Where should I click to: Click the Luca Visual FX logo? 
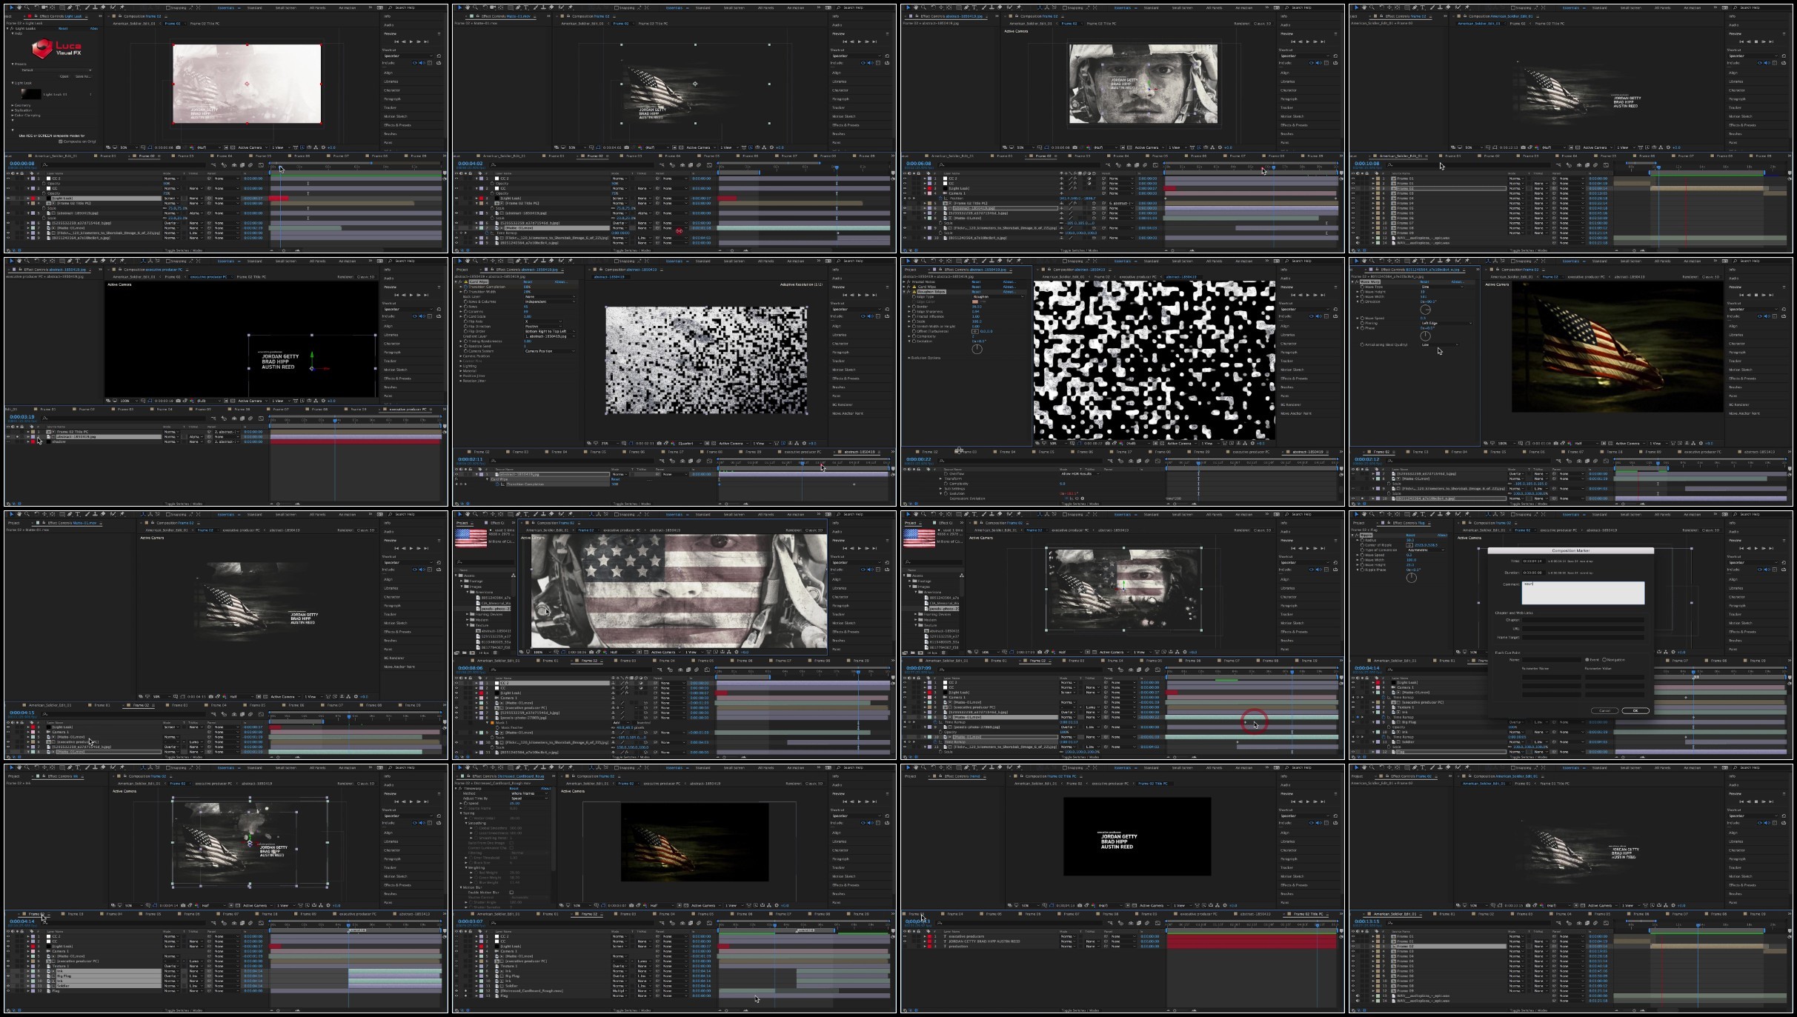click(x=56, y=48)
